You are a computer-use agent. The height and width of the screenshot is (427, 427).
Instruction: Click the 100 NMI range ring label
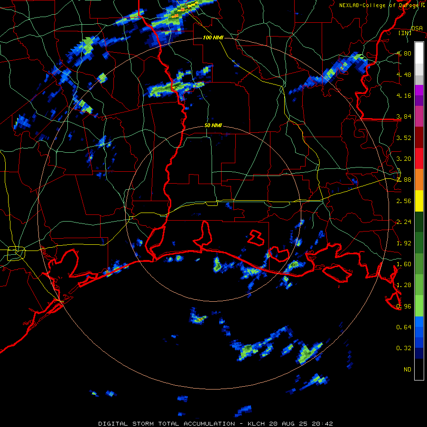213,37
